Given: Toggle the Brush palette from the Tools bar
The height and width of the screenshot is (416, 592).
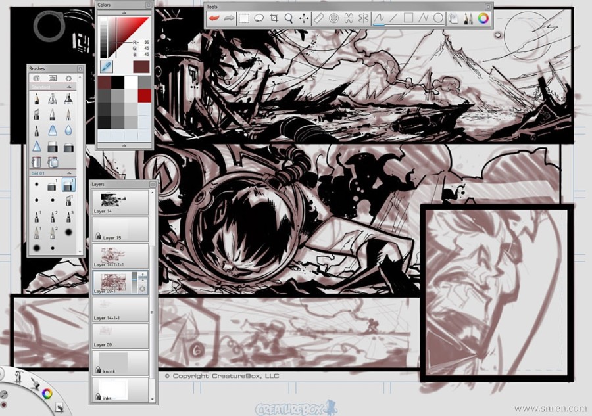Looking at the screenshot, I should pyautogui.click(x=468, y=18).
